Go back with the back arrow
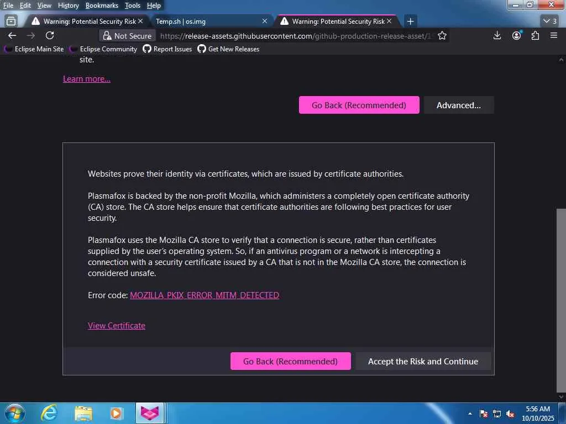 tap(12, 35)
